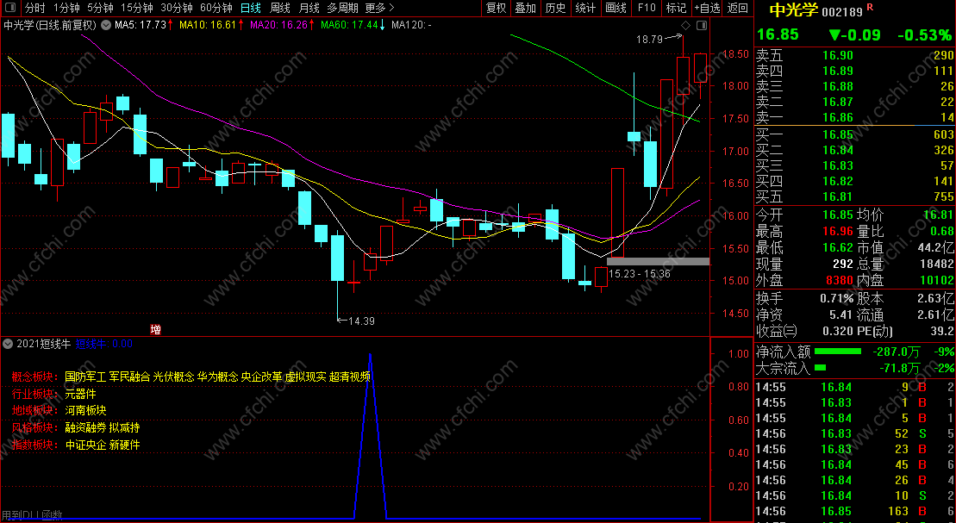956x523 pixels.
Task: Select the 15分钟 period
Action: 136,8
